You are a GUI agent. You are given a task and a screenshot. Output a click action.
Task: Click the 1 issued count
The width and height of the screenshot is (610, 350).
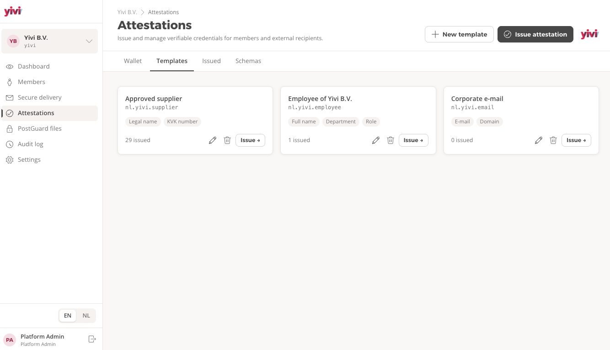click(299, 140)
